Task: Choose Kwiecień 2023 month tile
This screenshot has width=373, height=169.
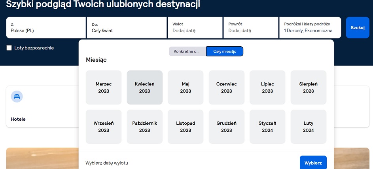Action: tap(145, 87)
